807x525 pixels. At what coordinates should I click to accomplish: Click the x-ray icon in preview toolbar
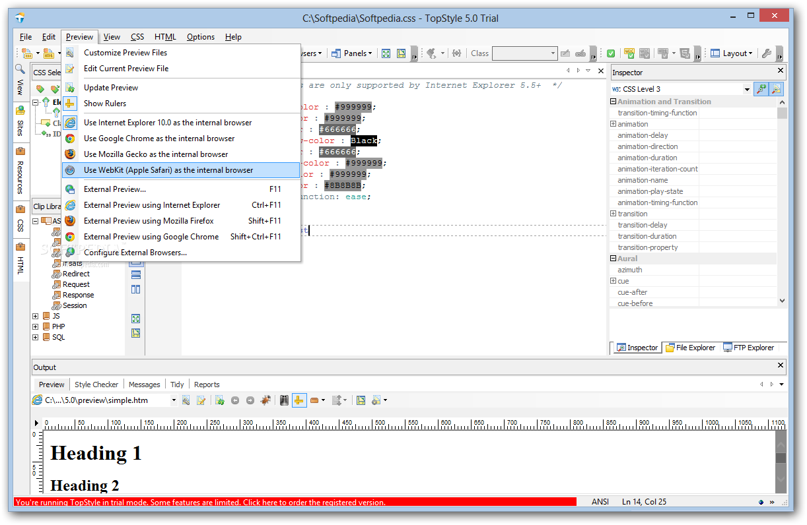[x=285, y=400]
